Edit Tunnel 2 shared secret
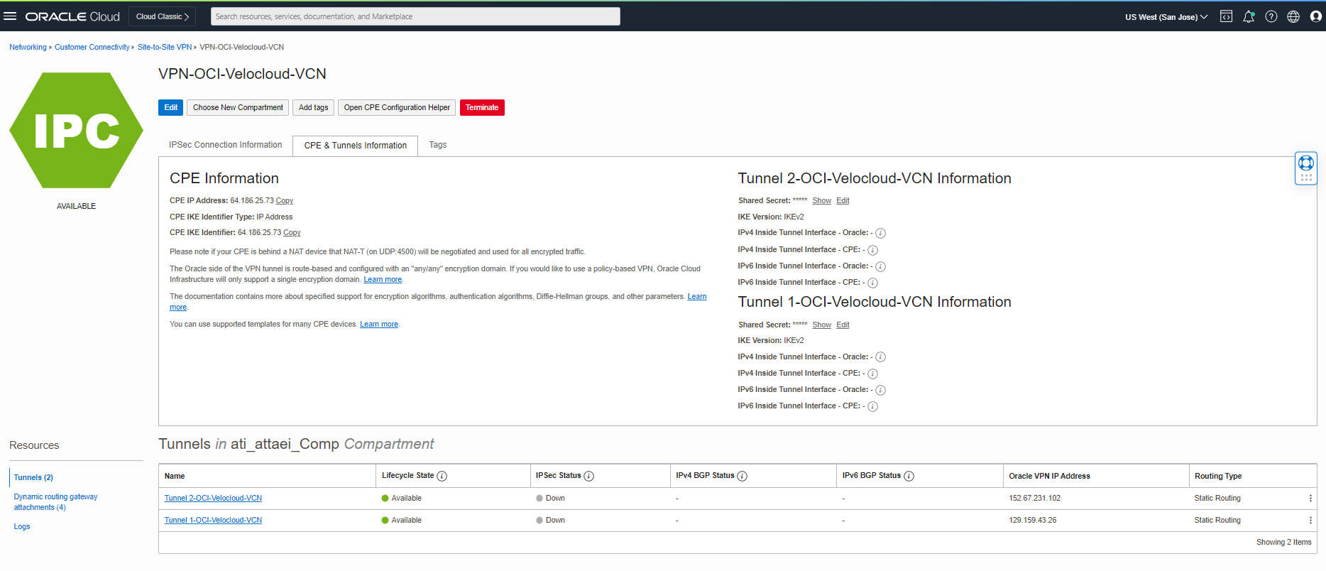The width and height of the screenshot is (1326, 571). point(843,201)
